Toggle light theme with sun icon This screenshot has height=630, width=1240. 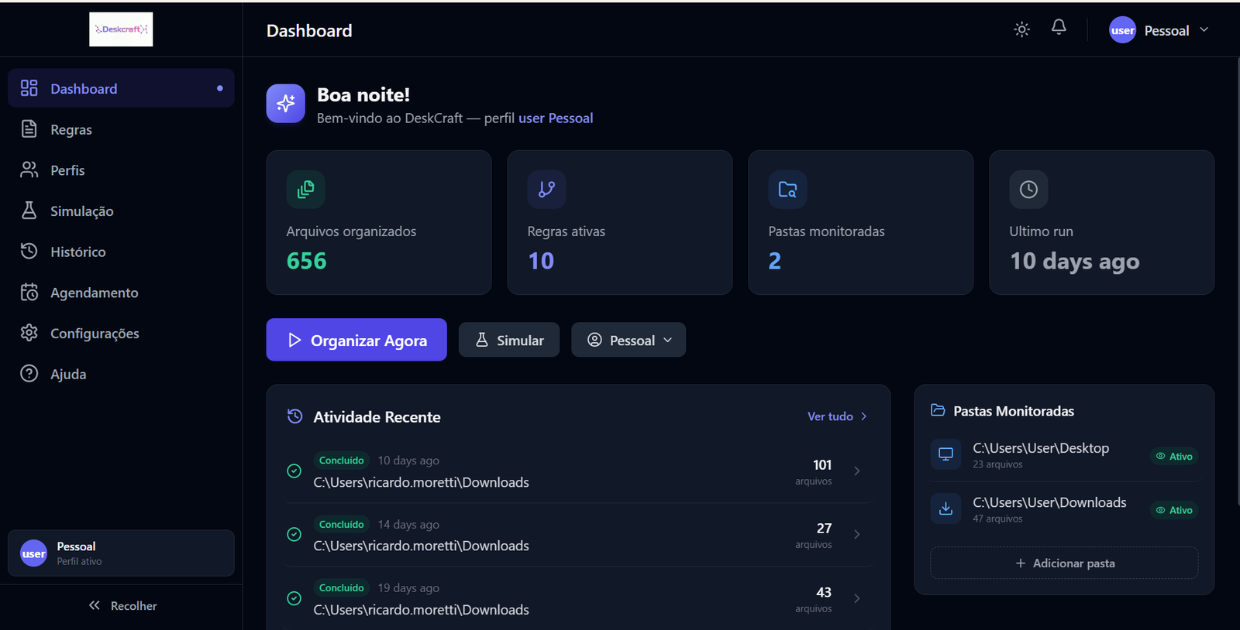click(1021, 30)
